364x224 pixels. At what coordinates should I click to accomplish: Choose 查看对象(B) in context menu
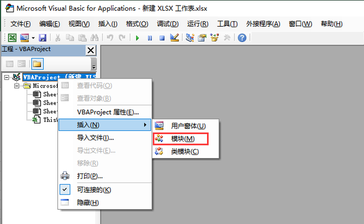point(105,98)
